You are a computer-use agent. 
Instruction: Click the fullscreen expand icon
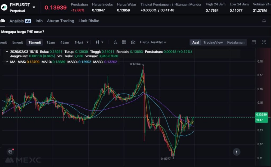coord(264,42)
